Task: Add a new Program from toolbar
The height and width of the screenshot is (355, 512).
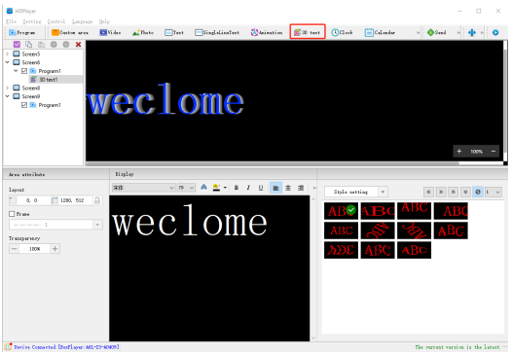Action: 22,33
